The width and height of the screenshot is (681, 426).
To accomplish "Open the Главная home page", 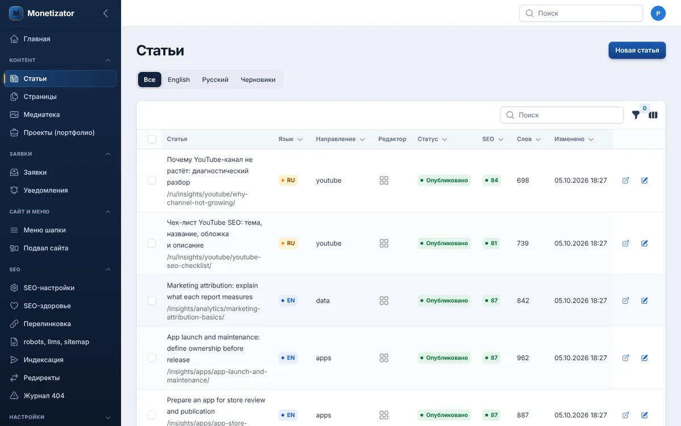I will tap(60, 39).
